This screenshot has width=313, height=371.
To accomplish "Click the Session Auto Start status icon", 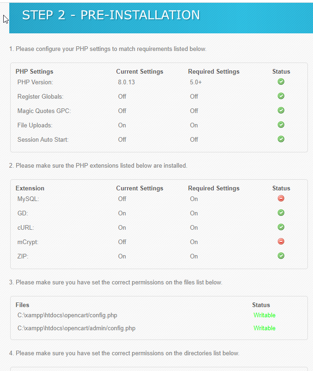I will [x=281, y=139].
